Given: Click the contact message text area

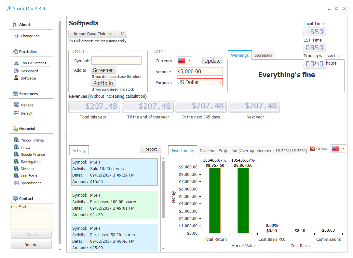Looking at the screenshot, I should [31, 220].
